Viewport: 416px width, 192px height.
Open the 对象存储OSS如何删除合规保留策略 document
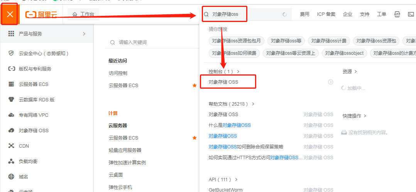pyautogui.click(x=246, y=147)
